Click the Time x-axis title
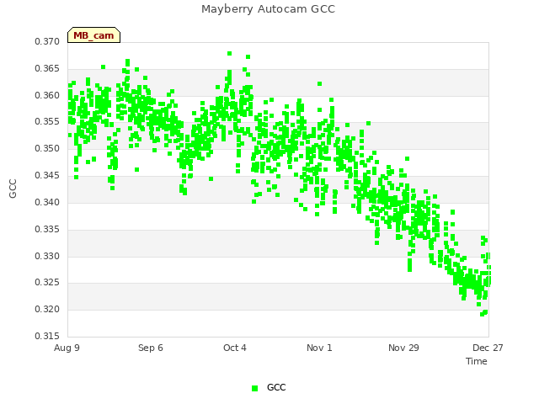This screenshot has height=404, width=539. tap(477, 361)
